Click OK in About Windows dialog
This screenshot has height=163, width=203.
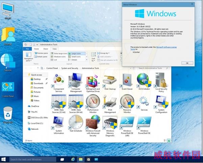[187, 63]
